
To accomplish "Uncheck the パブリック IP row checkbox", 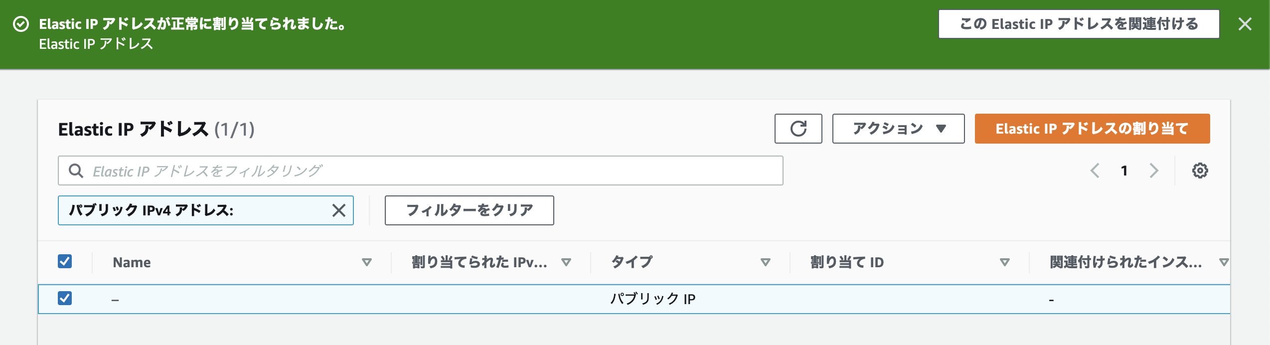I will (x=65, y=298).
